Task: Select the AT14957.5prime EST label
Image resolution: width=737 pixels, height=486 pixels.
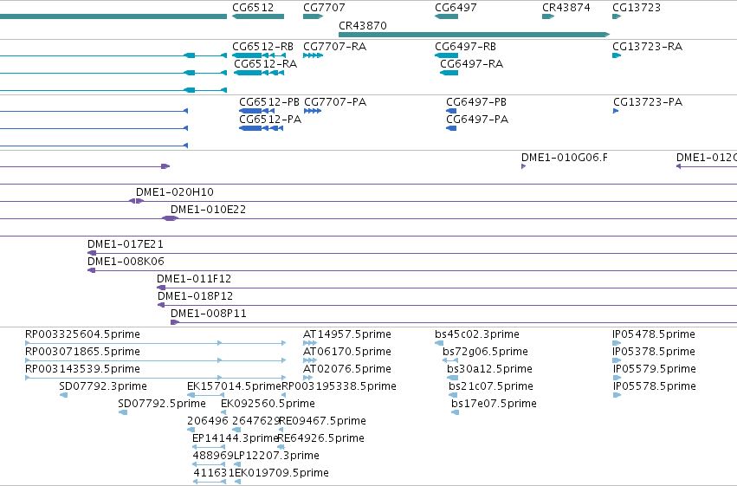Action: (347, 334)
